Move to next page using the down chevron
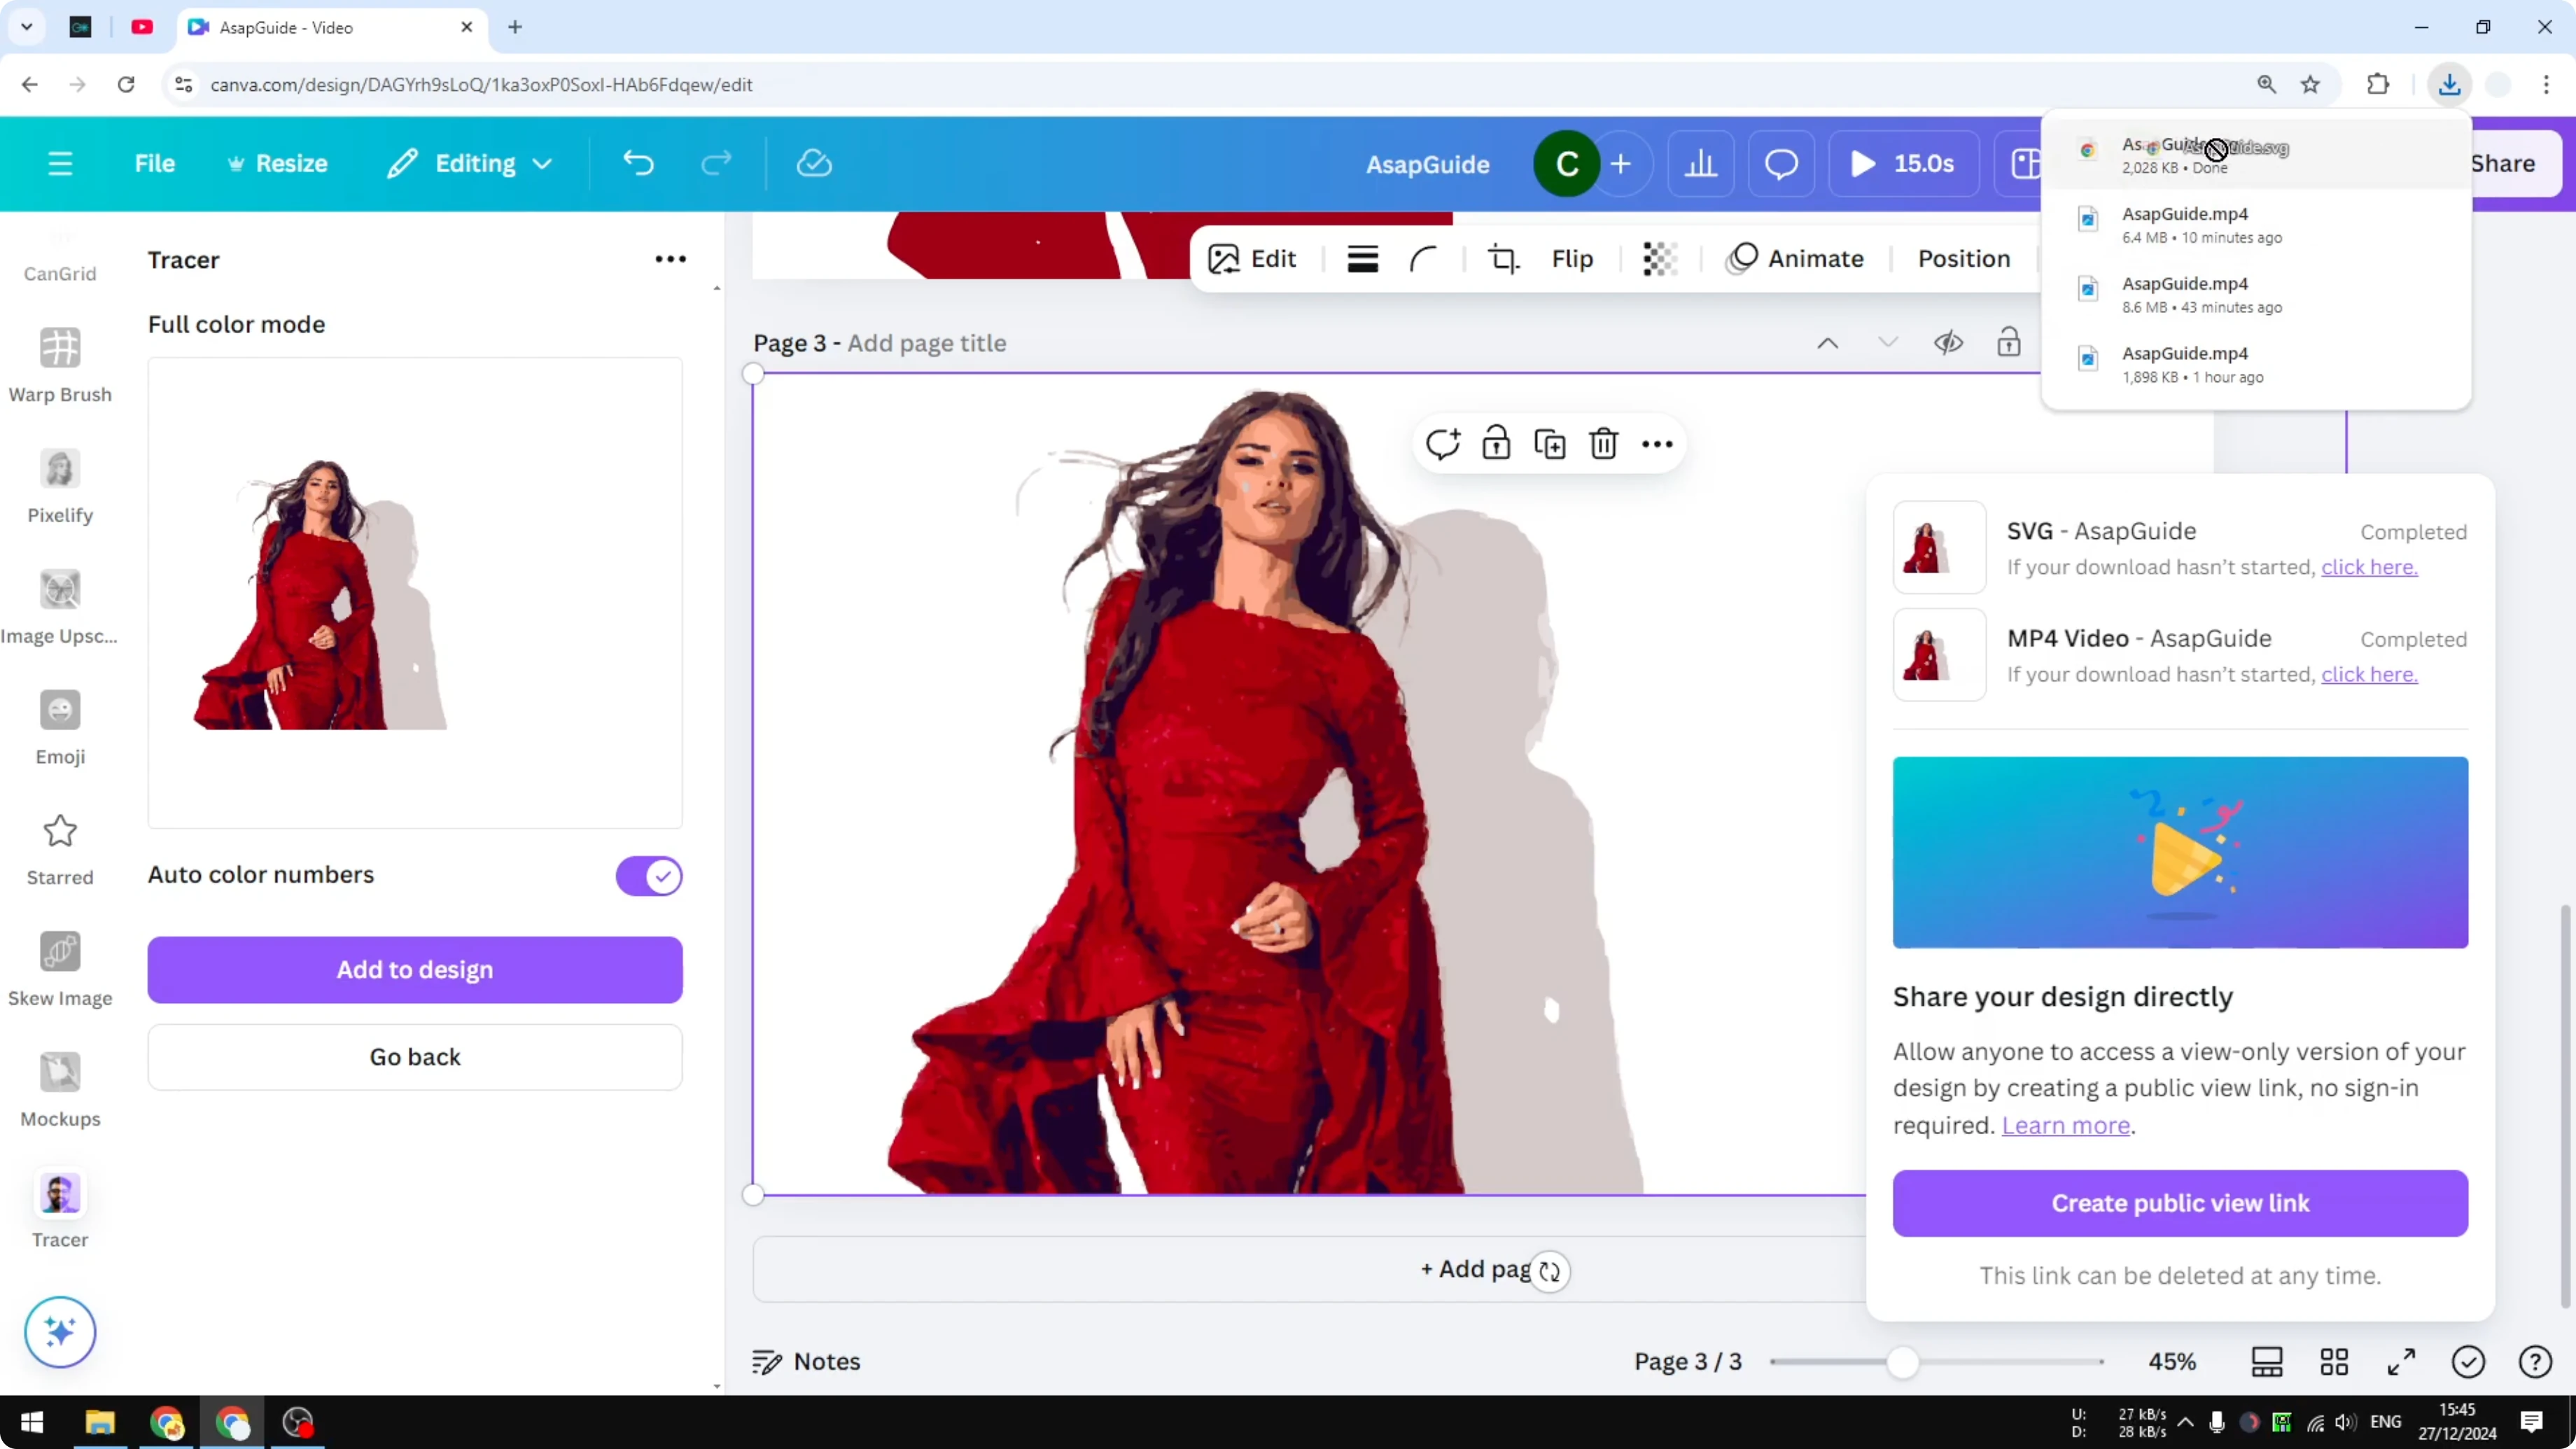The image size is (2576, 1449). 1888,342
